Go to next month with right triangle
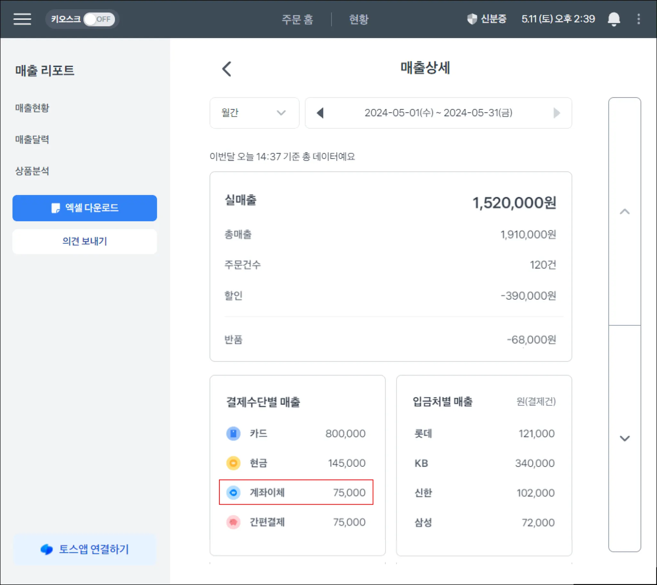The image size is (657, 585). pos(557,113)
